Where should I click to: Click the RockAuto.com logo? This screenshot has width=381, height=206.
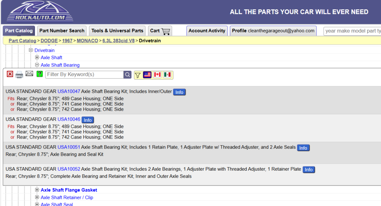[40, 11]
